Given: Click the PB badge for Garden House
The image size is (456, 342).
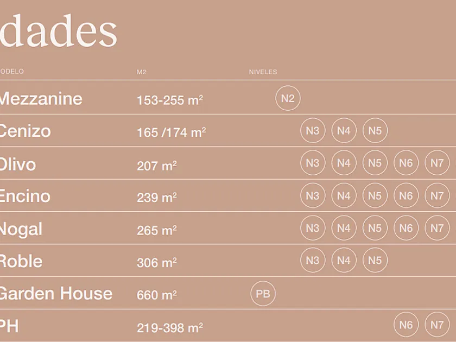Looking at the screenshot, I should pos(263,294).
